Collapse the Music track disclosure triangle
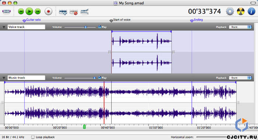The height and width of the screenshot is (140, 258). pos(4,78)
